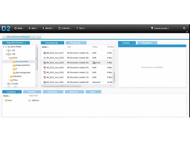Expand the Instruction folder
Screen dimensions: 190x142
coord(9,76)
